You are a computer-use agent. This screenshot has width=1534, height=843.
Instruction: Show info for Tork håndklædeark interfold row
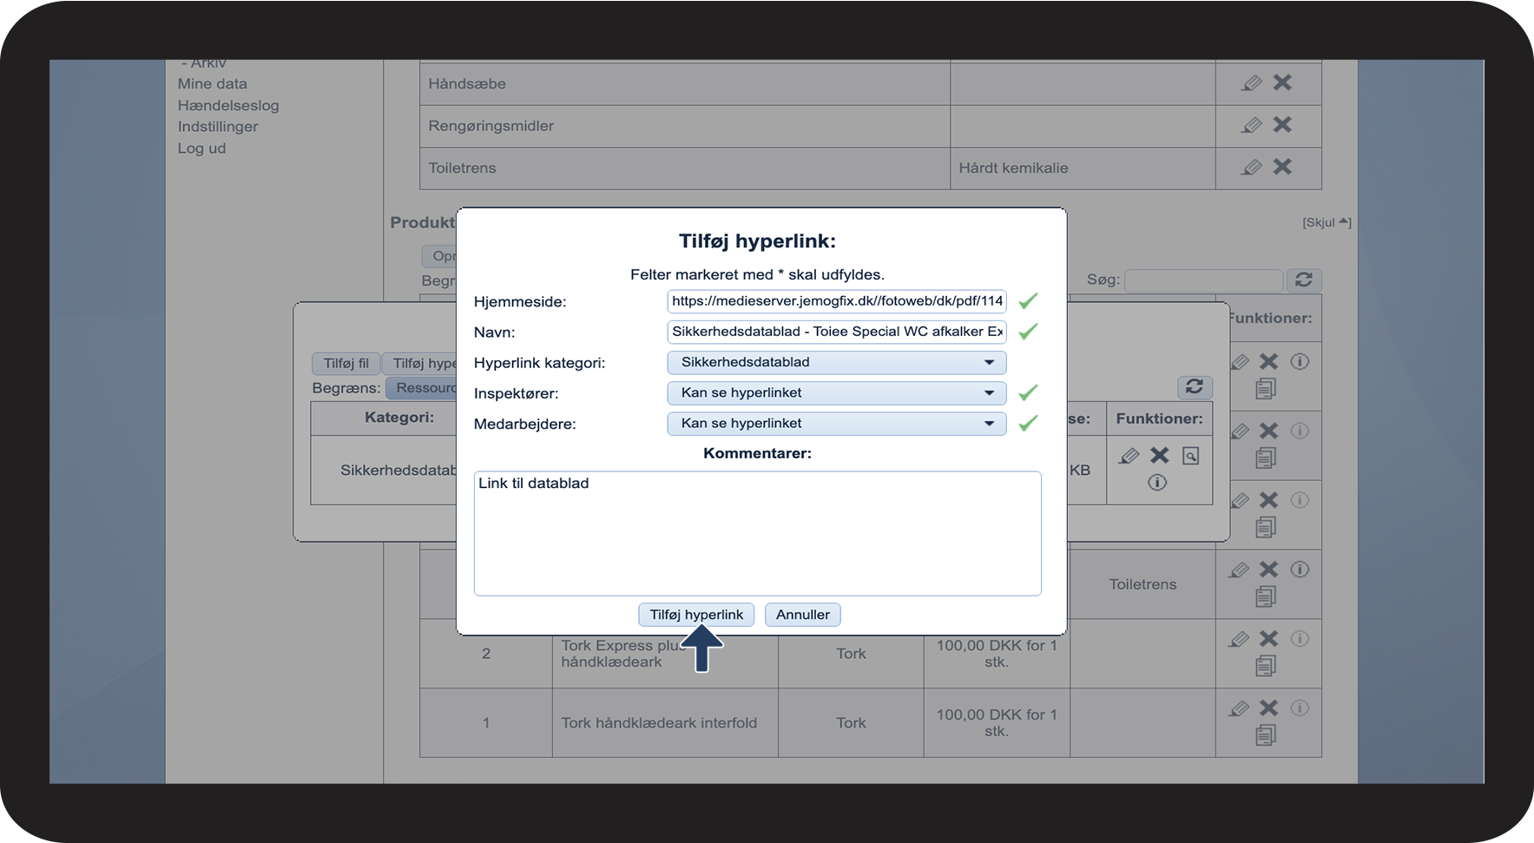click(1300, 708)
